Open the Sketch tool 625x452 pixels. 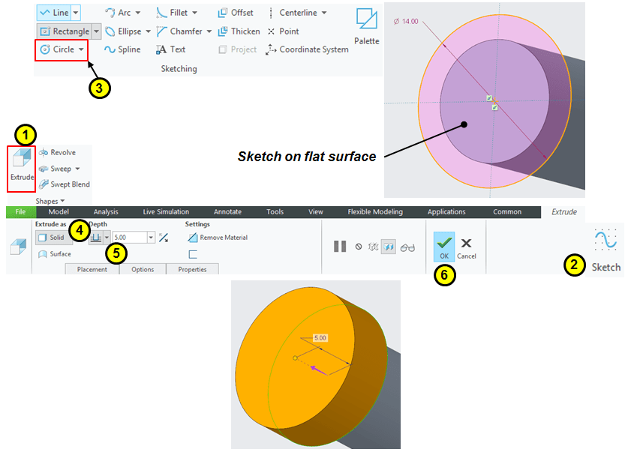pyautogui.click(x=605, y=250)
